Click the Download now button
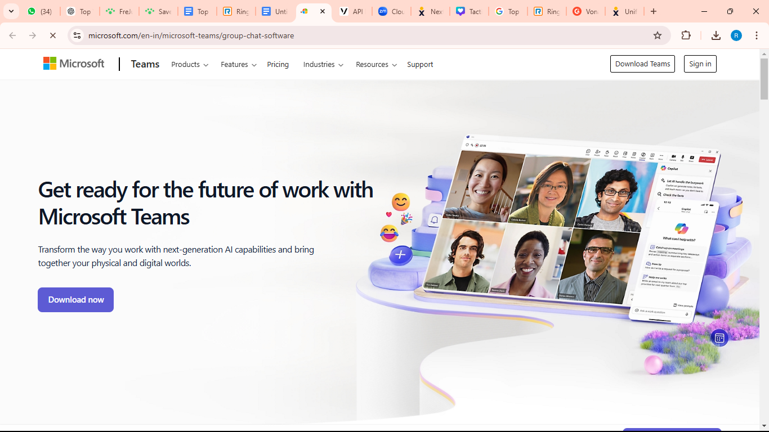This screenshot has width=769, height=432. pos(75,299)
